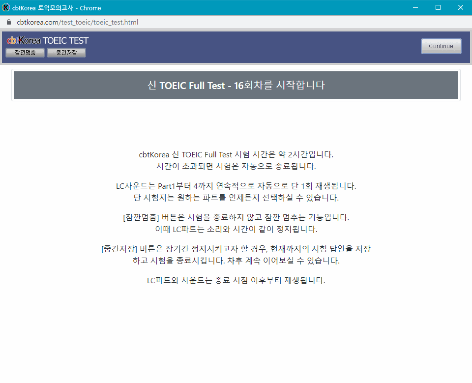Click the cbtKorea favicon in title bar
The height and width of the screenshot is (383, 472).
[6, 7]
